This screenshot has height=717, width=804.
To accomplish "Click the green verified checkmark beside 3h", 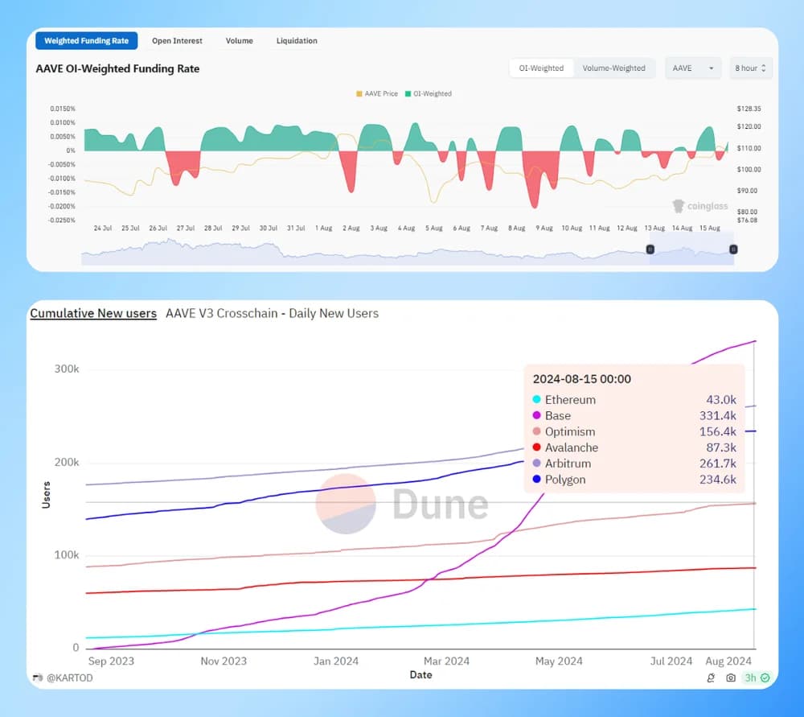I will click(764, 678).
